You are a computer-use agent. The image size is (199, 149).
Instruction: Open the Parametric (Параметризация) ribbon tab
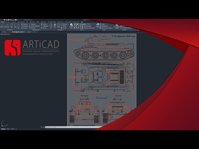(x=21, y=22)
